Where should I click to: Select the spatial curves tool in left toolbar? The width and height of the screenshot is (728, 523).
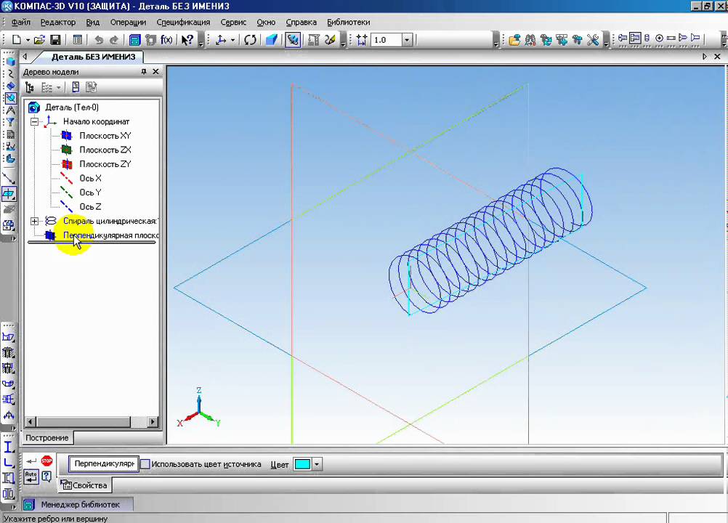[10, 74]
